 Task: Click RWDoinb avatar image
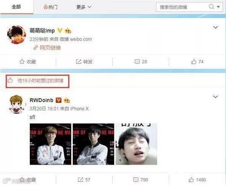(x=16, y=104)
